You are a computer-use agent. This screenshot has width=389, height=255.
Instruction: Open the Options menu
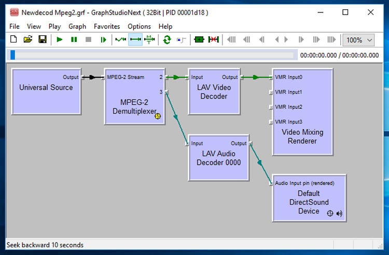coord(139,26)
